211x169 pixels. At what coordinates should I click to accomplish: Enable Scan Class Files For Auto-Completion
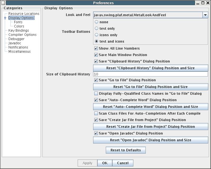(96, 114)
